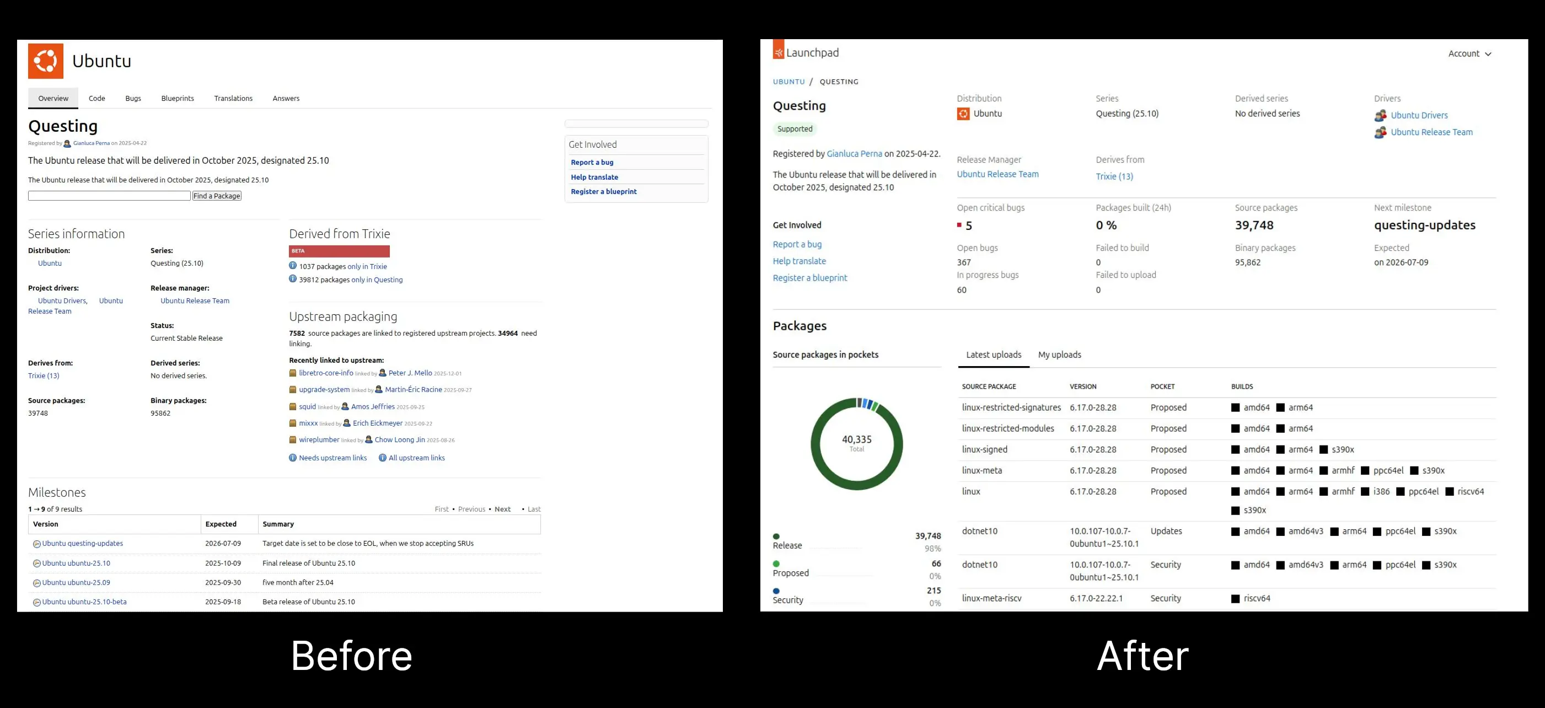Screen dimensions: 1545x708
Task: Click the milestone icon beside Ubuntu questing-updates
Action: (37, 543)
